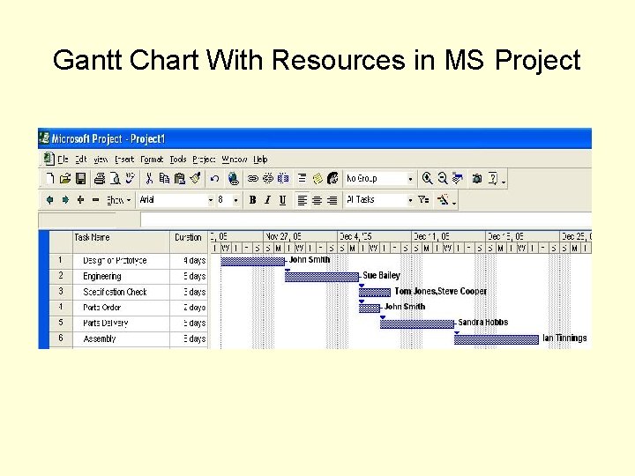Click the Open file folder icon
The image size is (635, 476).
pyautogui.click(x=64, y=178)
